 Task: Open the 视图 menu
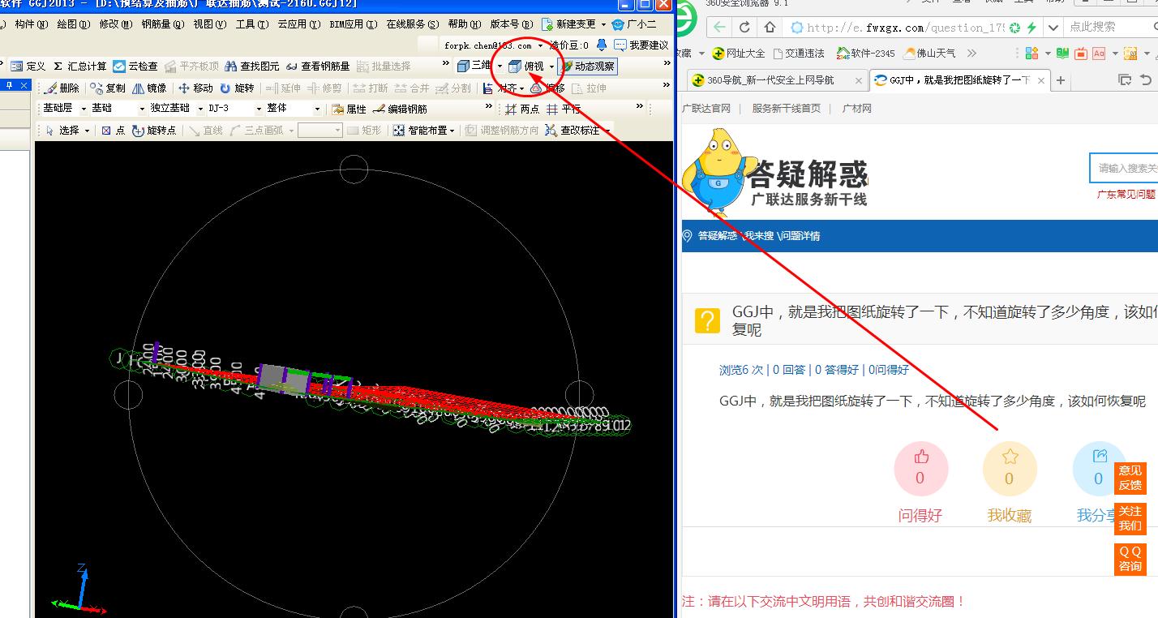pyautogui.click(x=209, y=24)
